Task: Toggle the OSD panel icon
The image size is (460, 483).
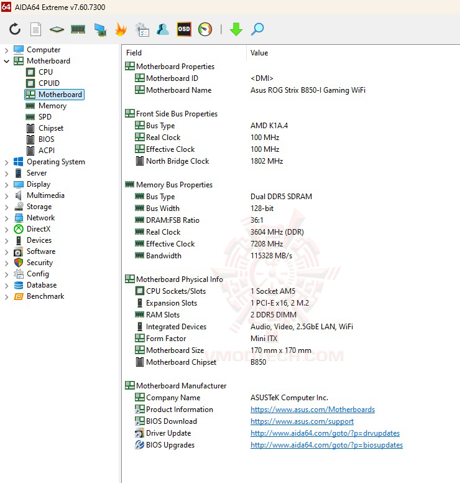Action: [184, 29]
